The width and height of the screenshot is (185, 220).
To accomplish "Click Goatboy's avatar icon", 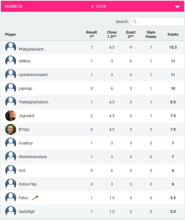I will pyautogui.click(x=11, y=143).
